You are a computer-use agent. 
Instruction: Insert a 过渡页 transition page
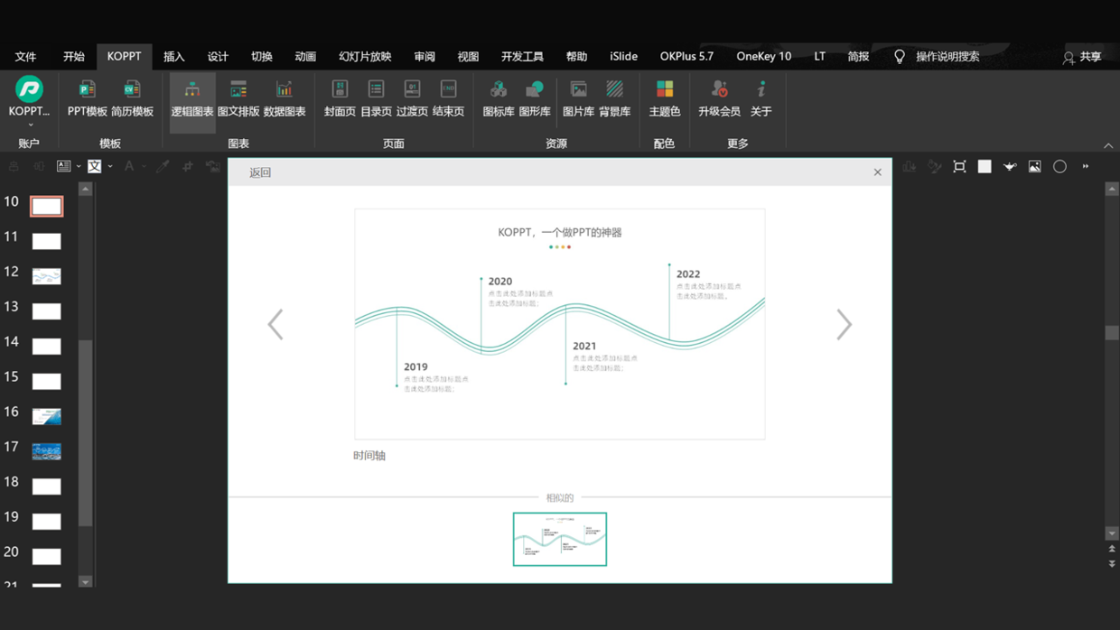tap(412, 98)
